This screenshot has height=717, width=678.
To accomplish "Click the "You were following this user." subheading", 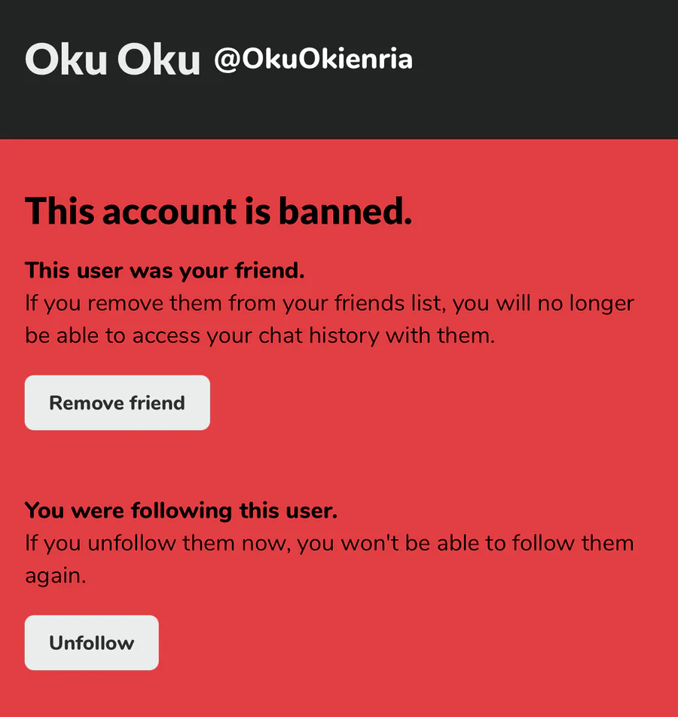I will point(181,510).
